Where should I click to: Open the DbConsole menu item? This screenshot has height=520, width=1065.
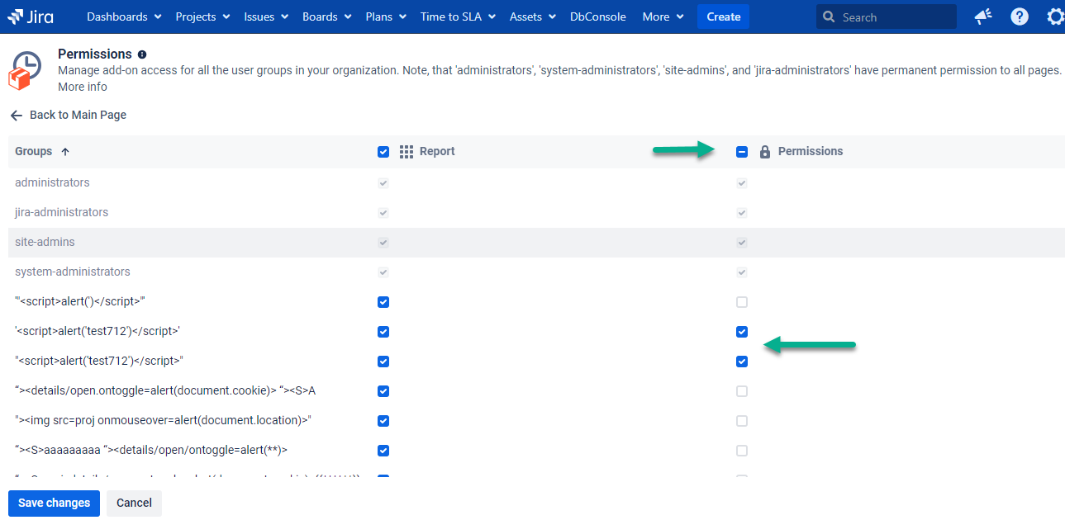click(597, 17)
